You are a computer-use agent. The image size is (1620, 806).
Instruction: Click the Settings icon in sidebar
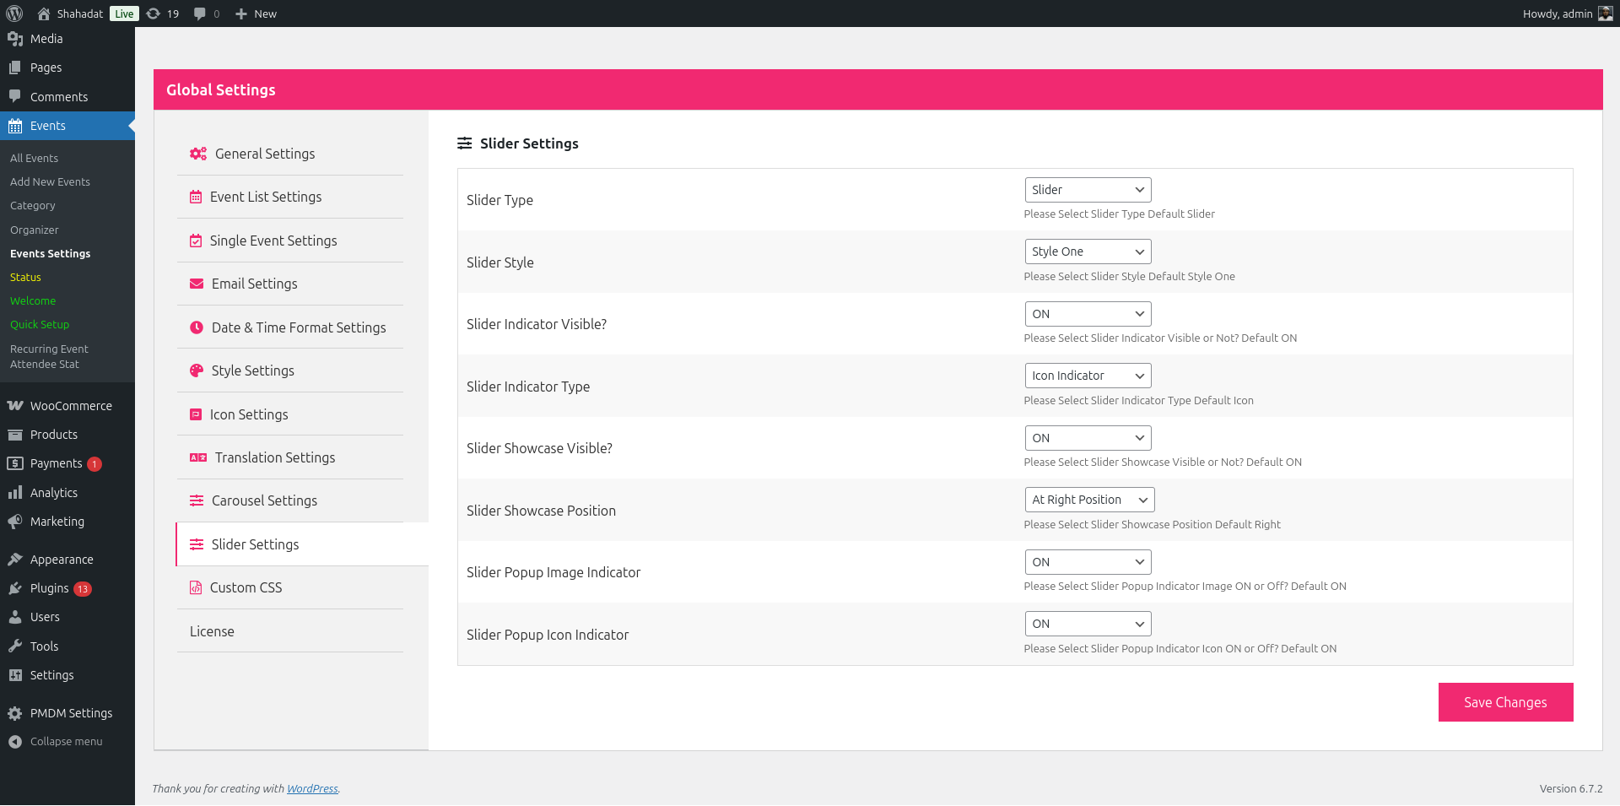click(15, 675)
